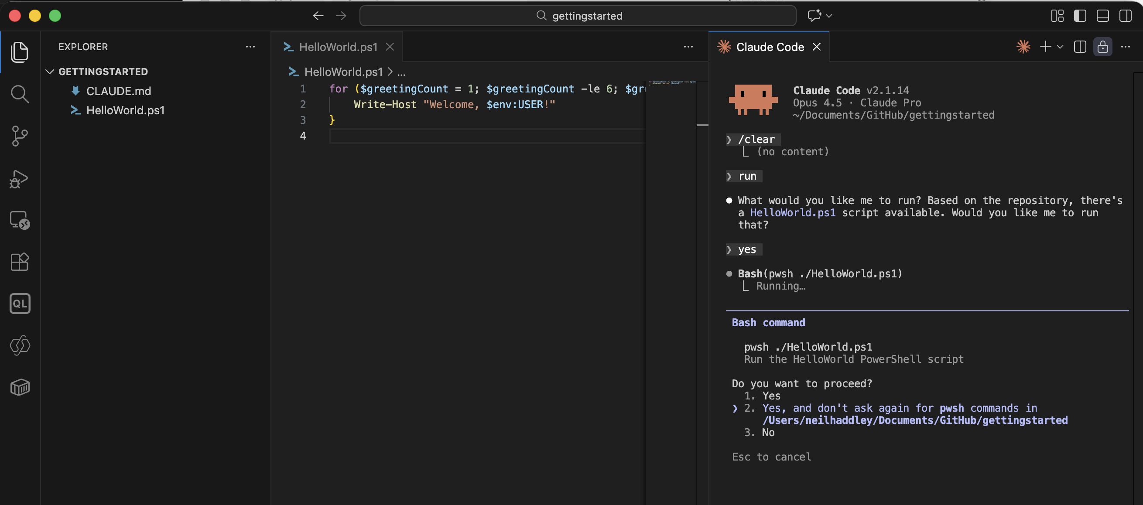Open the Docker containers view
Image resolution: width=1143 pixels, height=505 pixels.
20,387
